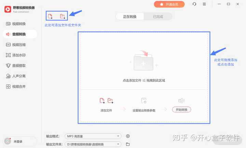Open output format settings gear icon
Viewport: 246px width, 148px height.
(x=128, y=136)
